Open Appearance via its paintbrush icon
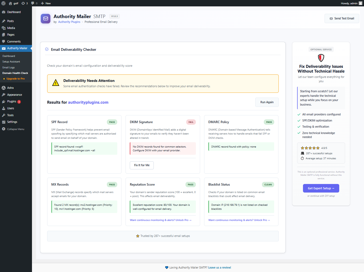Viewport: 364px width, 272px height. 4,94
